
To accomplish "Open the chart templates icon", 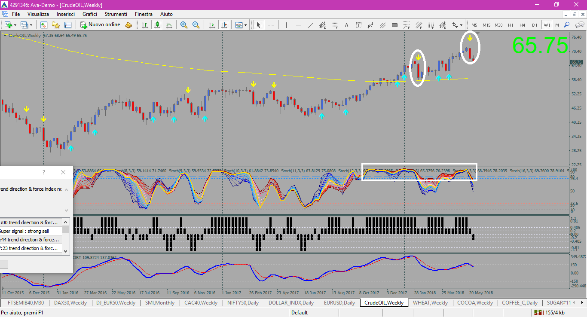I will click(x=239, y=25).
